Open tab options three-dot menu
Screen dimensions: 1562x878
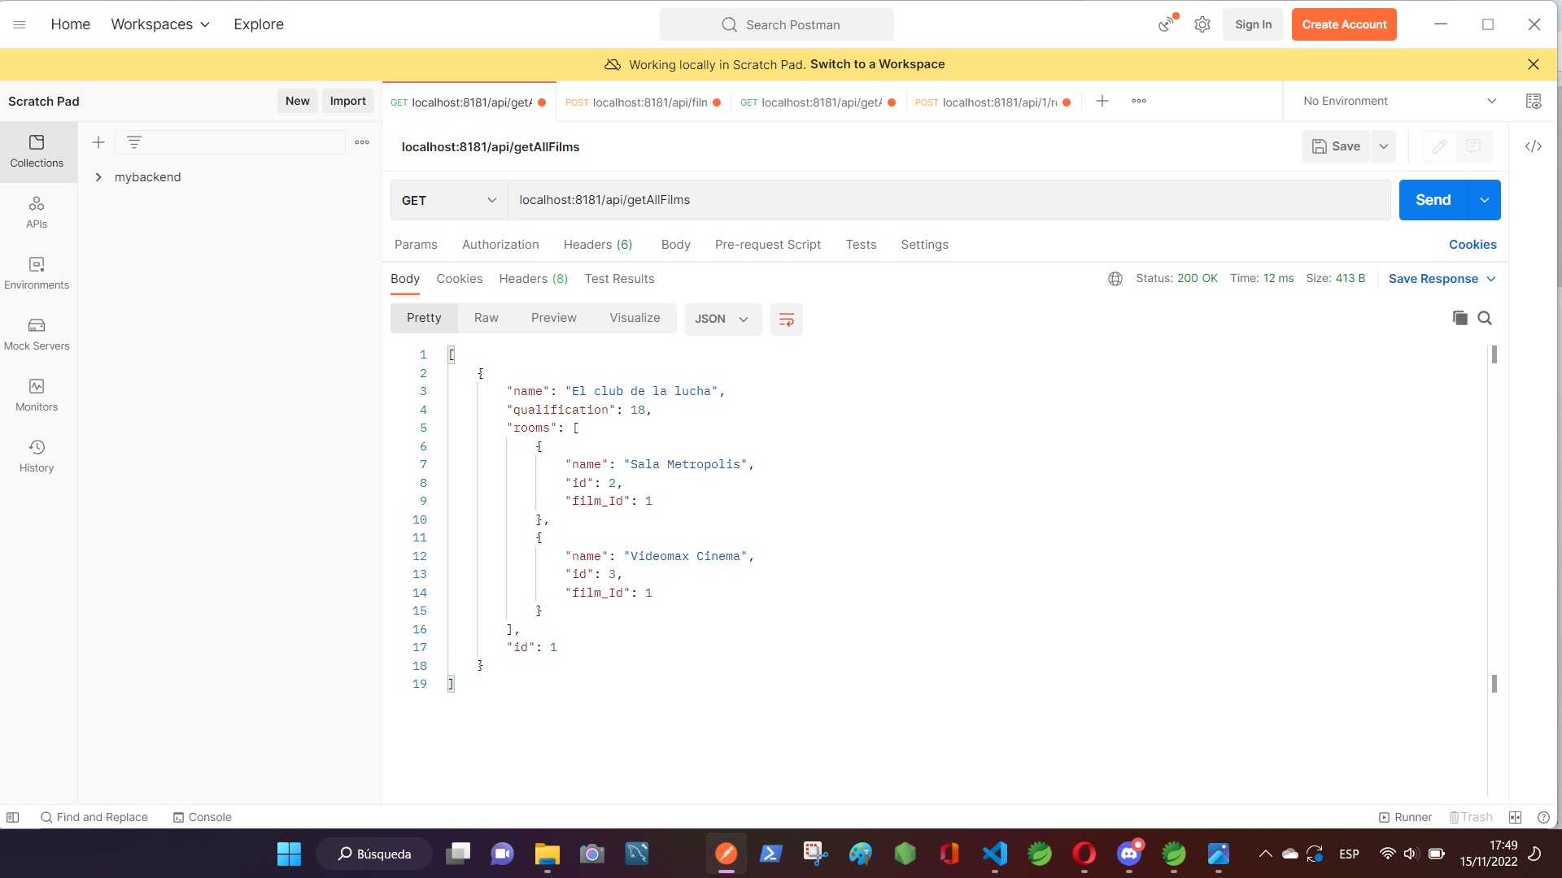pyautogui.click(x=1139, y=101)
